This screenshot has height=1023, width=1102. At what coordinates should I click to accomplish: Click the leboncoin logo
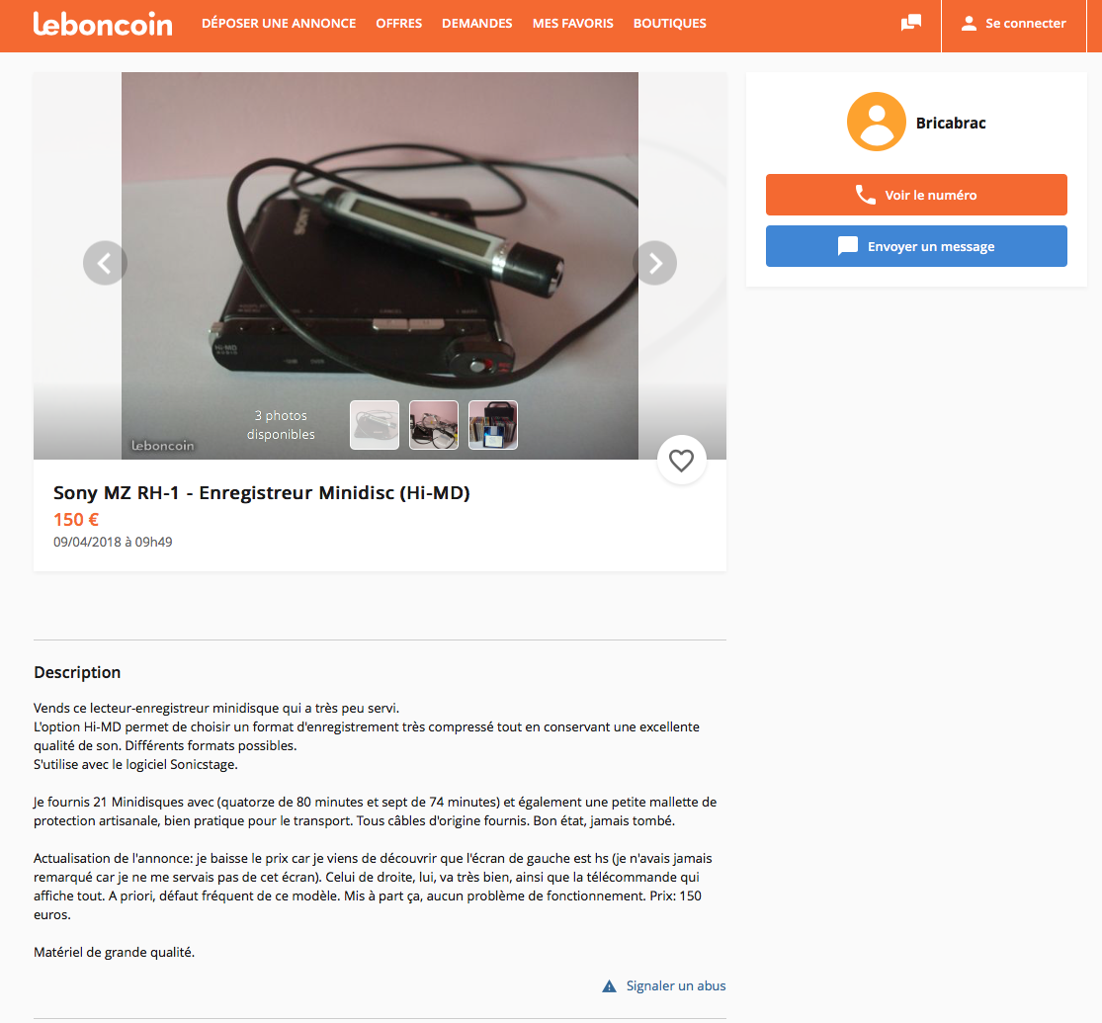point(103,24)
